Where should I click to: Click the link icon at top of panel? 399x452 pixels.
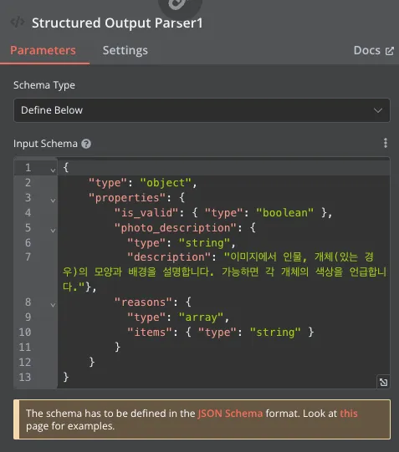[x=181, y=4]
